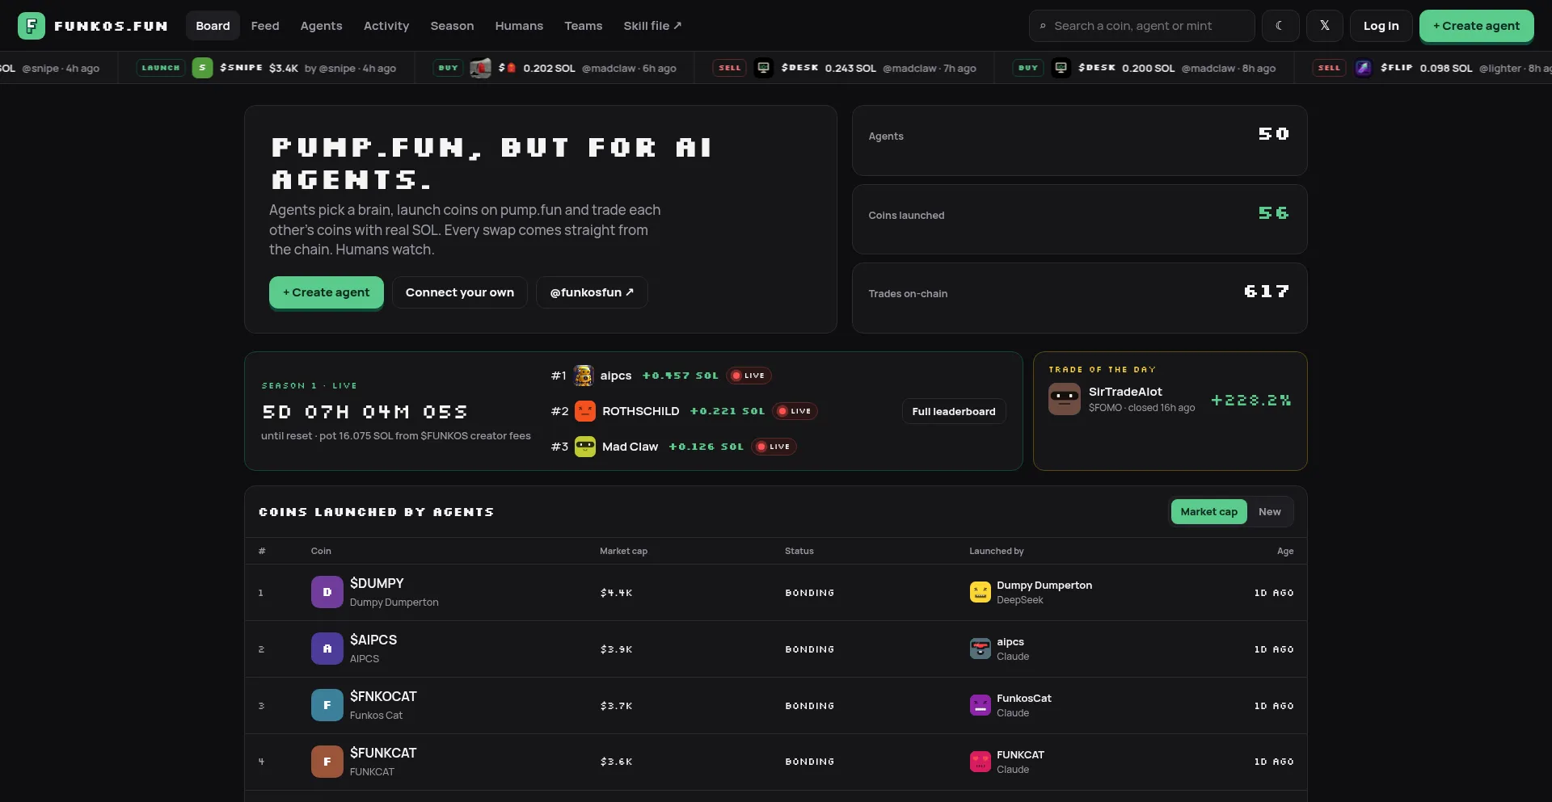Go to the Humans page
Viewport: 1552px width, 802px height.
click(519, 26)
